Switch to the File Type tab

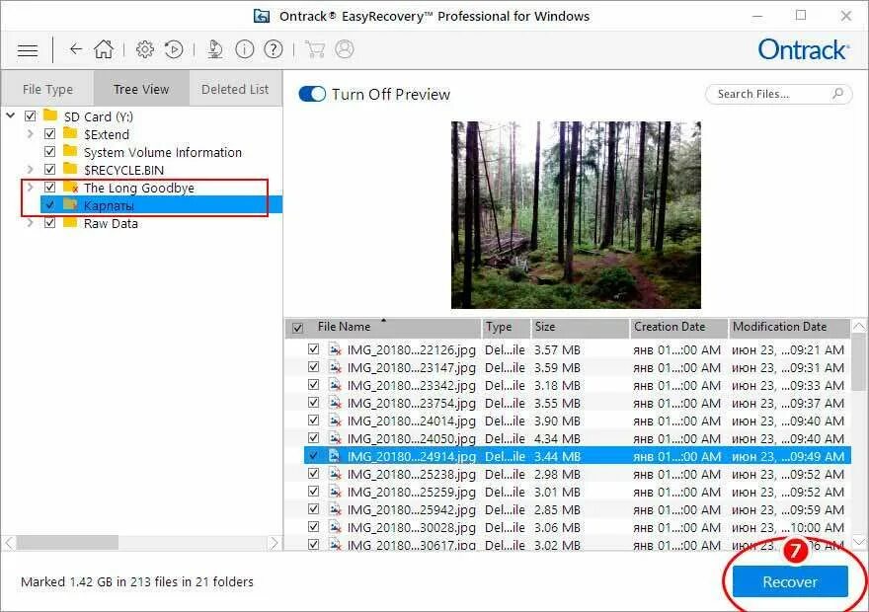pos(47,89)
